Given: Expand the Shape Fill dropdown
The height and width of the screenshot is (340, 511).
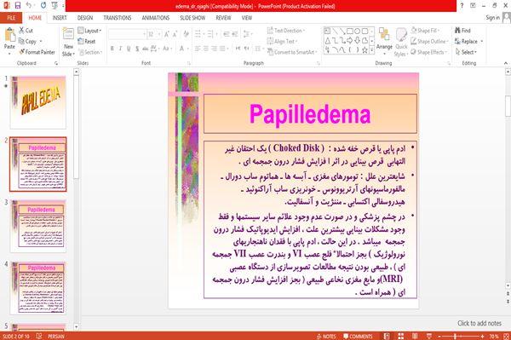Looking at the screenshot, I should pos(425,31).
